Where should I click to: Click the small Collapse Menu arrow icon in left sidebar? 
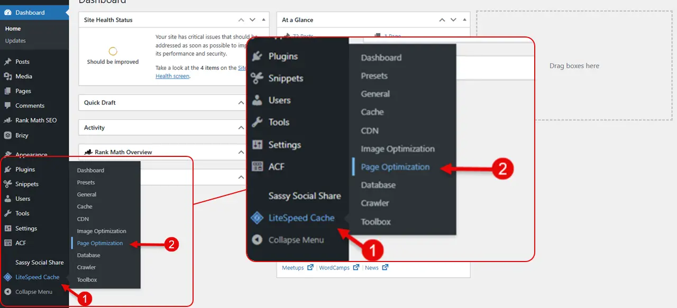tap(8, 292)
